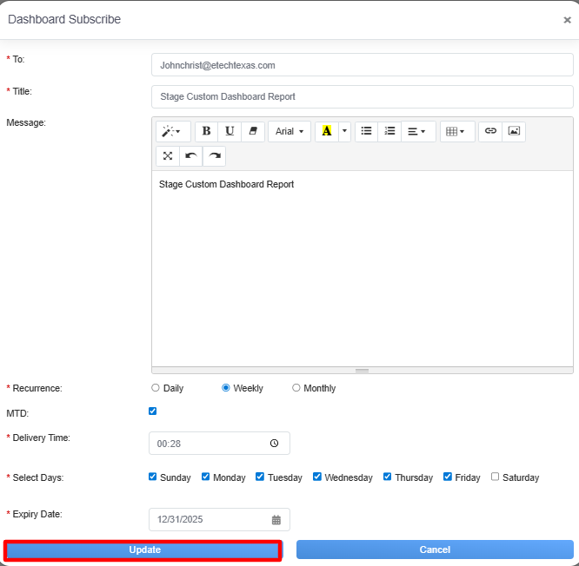Insert a picture into the message

(x=514, y=131)
